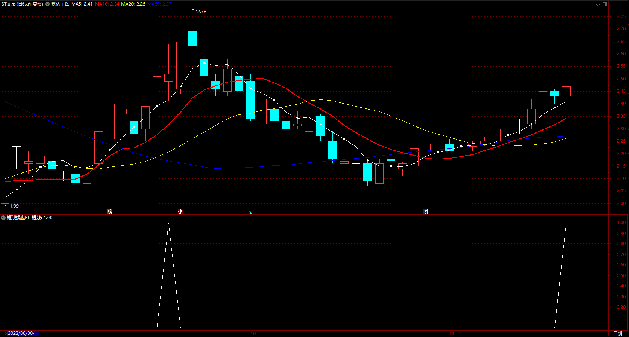
Task: Click the 1.99 low price label
Action: [x=14, y=206]
